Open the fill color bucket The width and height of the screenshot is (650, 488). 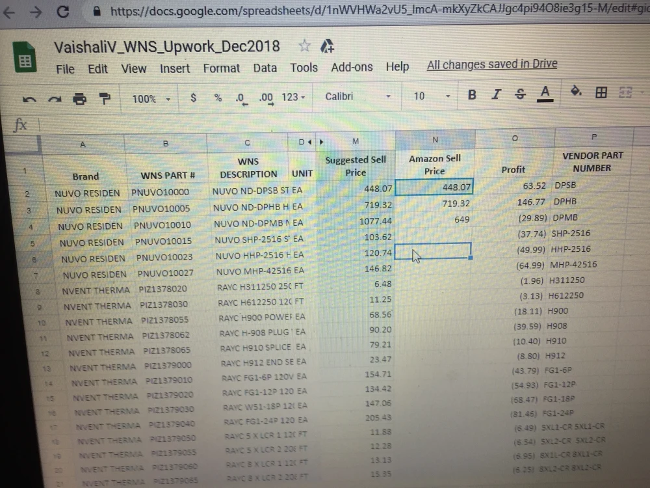coord(576,91)
